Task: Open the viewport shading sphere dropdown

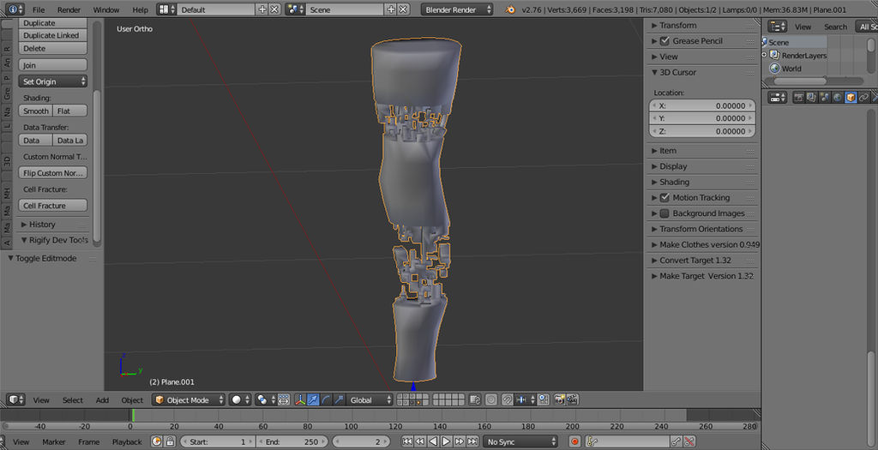Action: pos(240,400)
